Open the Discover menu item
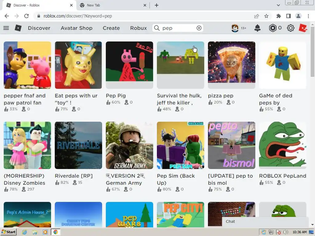The height and width of the screenshot is (236, 315). [x=39, y=28]
